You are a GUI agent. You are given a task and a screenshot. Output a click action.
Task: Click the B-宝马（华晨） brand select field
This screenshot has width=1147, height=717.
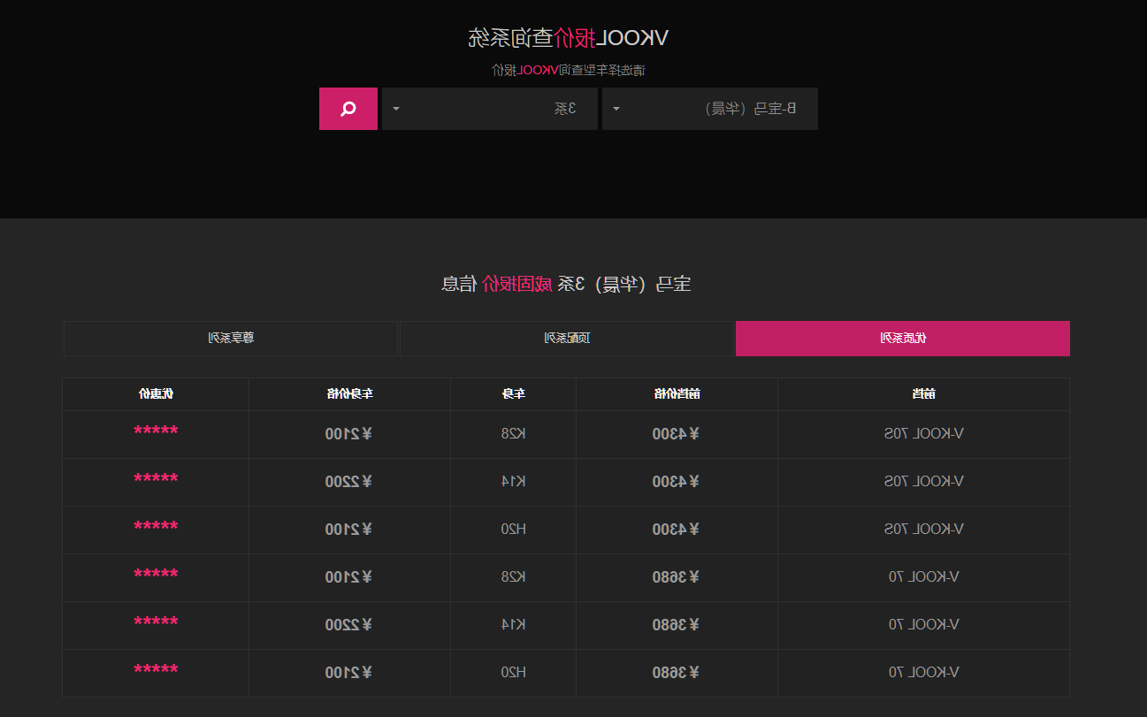click(x=710, y=109)
